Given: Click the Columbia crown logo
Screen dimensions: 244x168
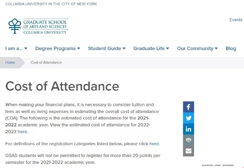Looking at the screenshot, I should [15, 26].
